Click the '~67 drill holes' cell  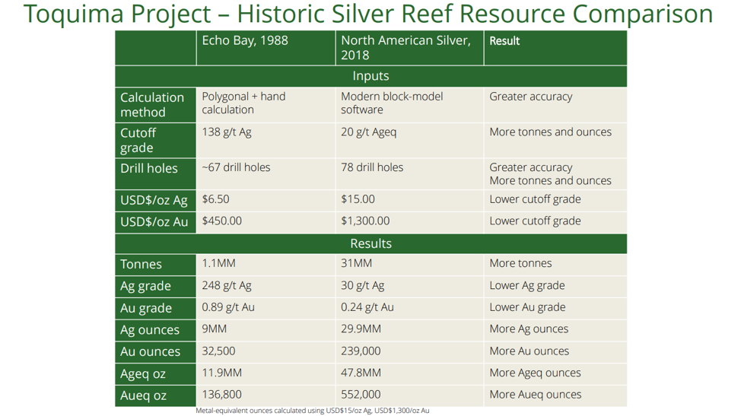[x=266, y=174]
